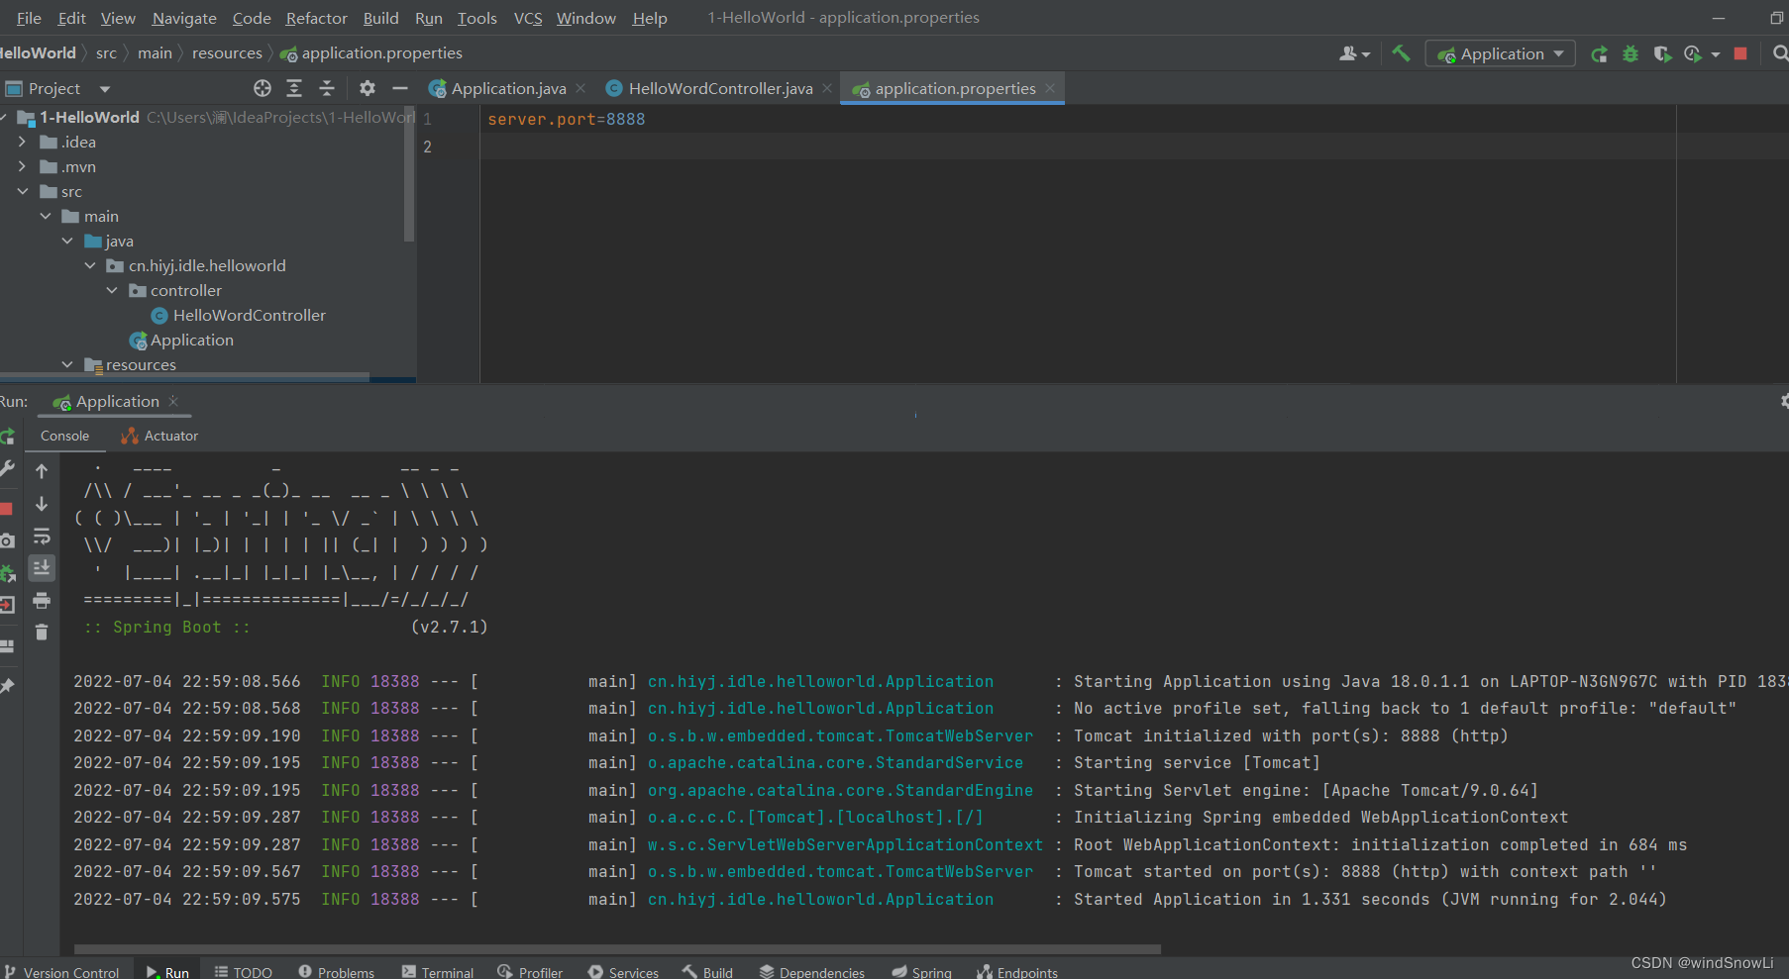Open the wrench settings in the Run panel
The height and width of the screenshot is (979, 1789).
coord(7,468)
